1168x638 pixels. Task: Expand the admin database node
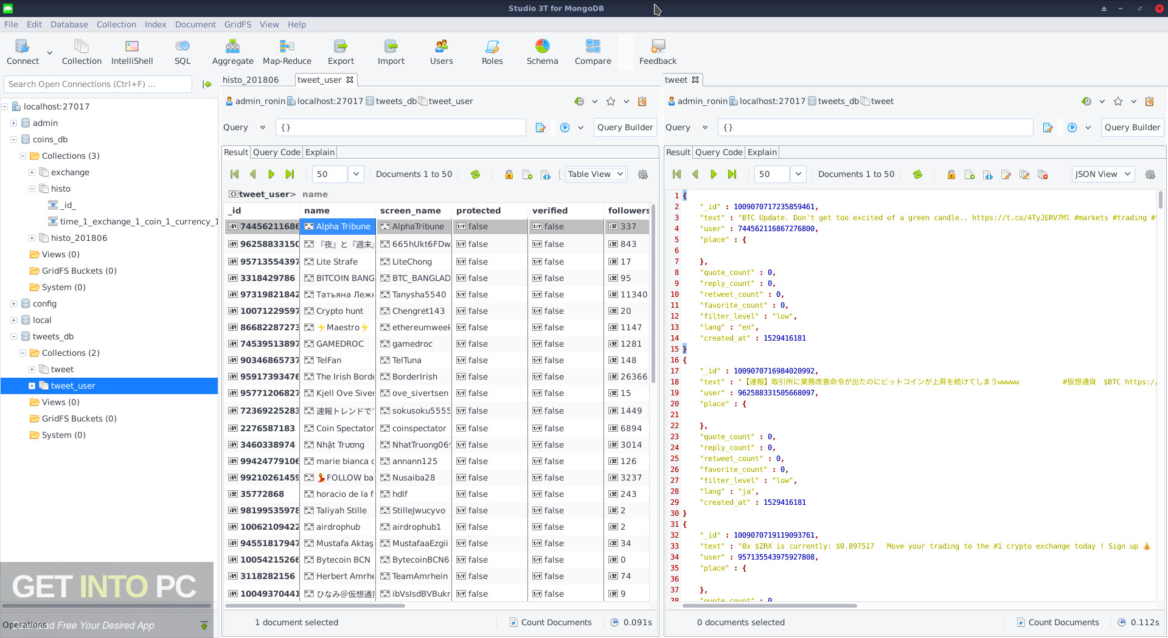point(13,123)
